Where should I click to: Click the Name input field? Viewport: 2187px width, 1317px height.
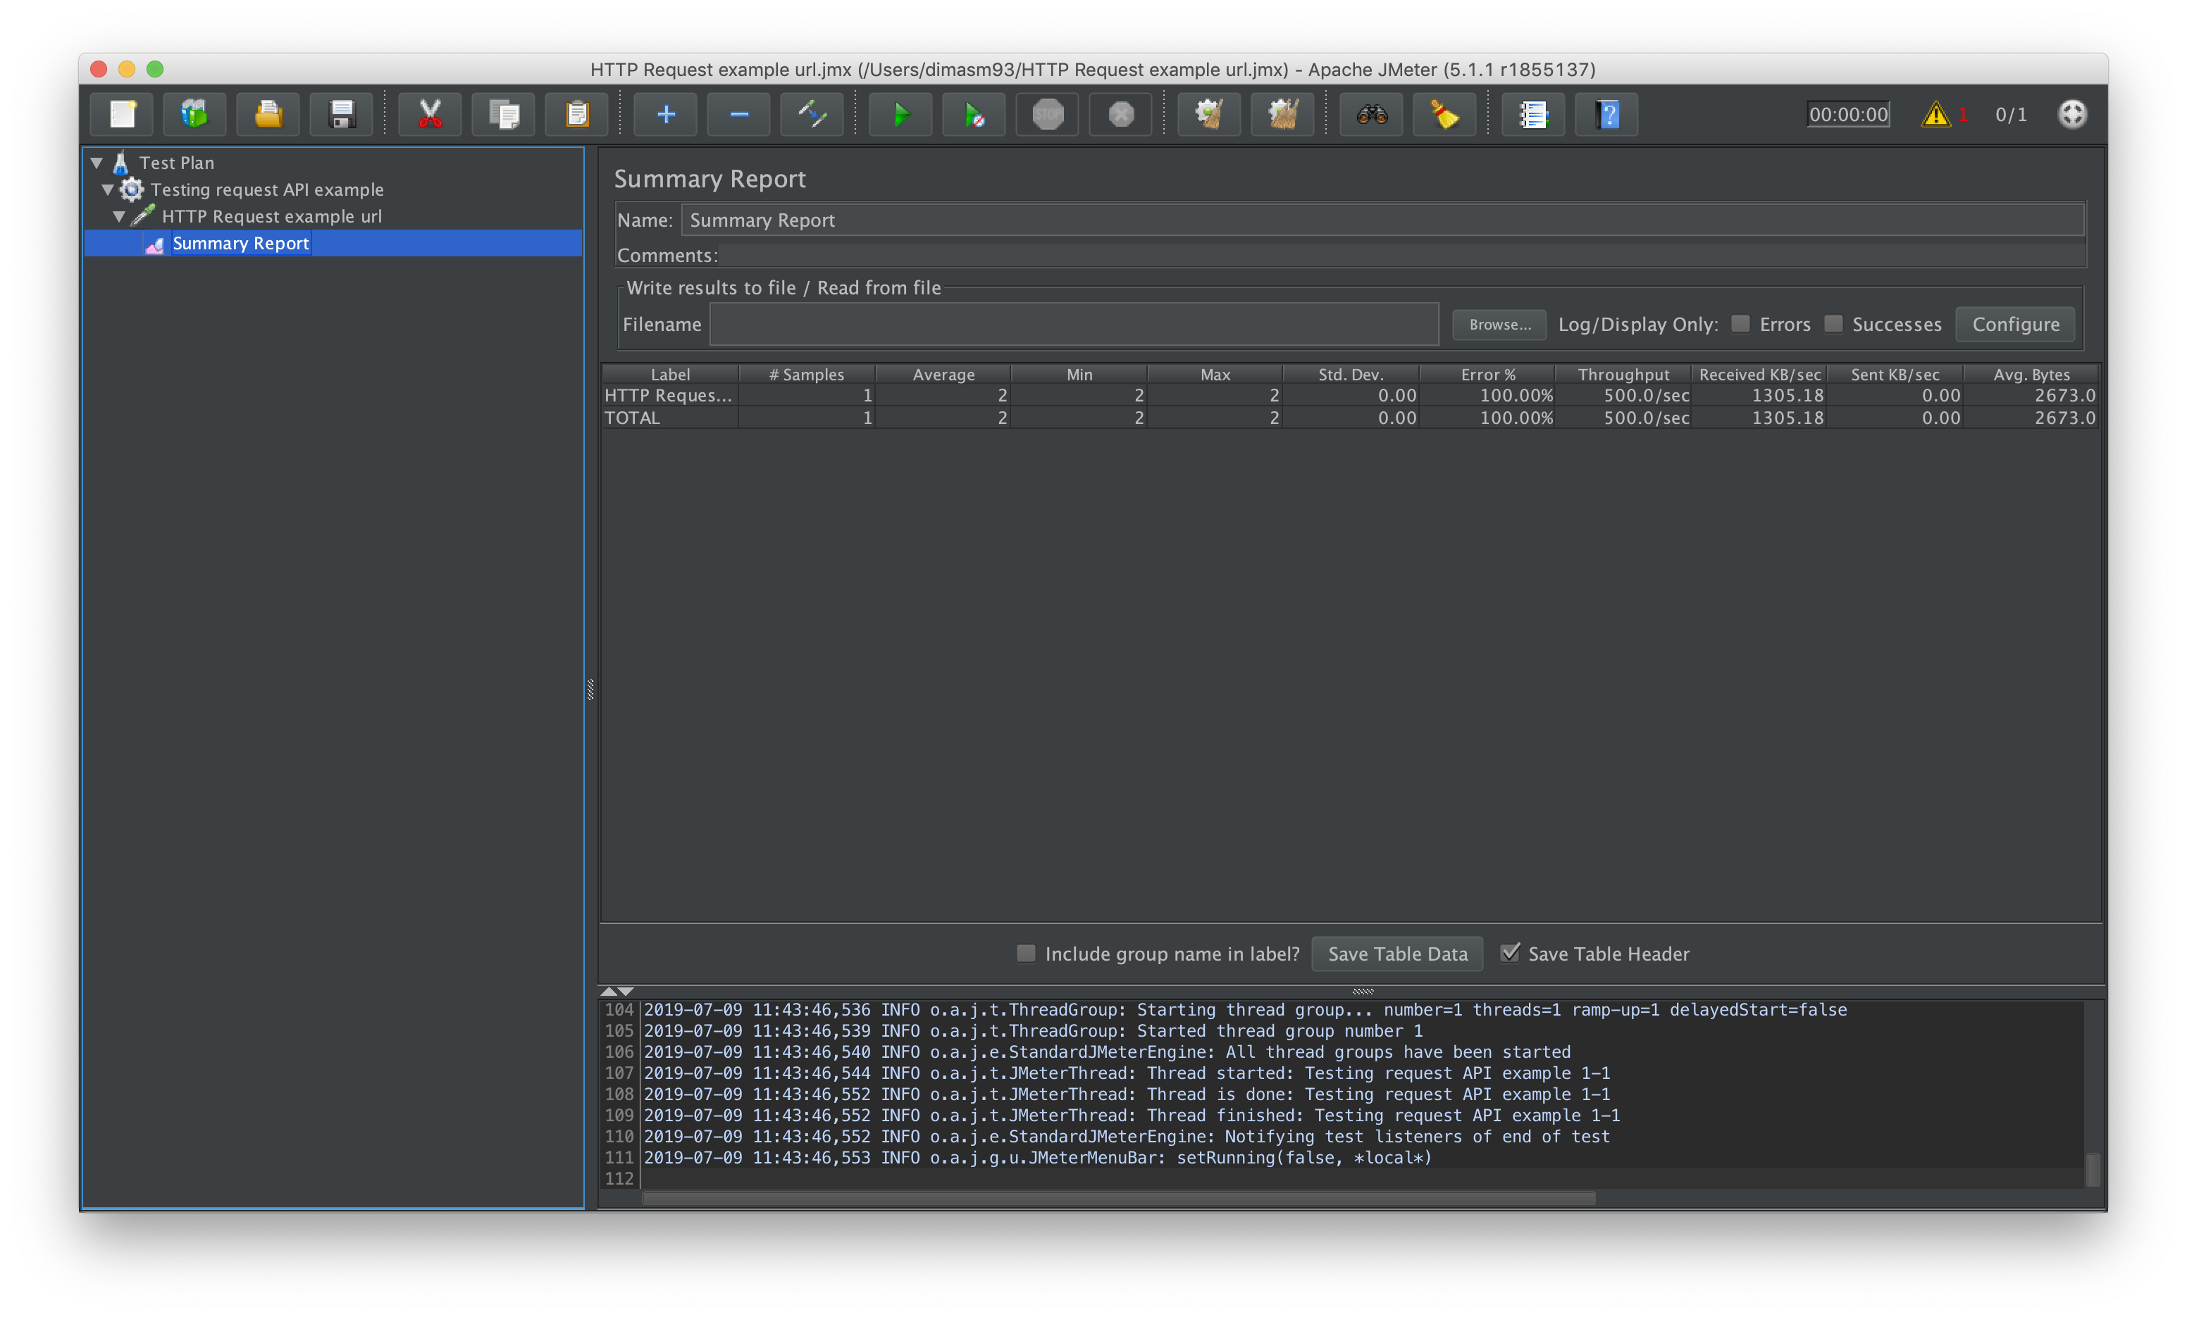click(x=1383, y=220)
